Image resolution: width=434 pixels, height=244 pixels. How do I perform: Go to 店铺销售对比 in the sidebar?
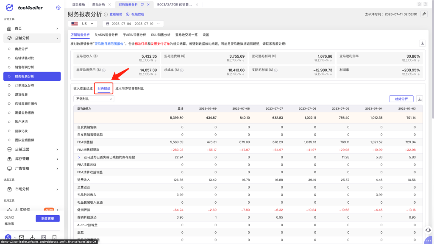25,58
